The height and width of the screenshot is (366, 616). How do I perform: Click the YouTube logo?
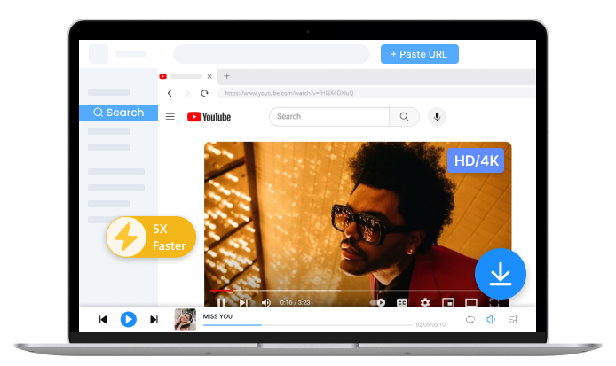(209, 116)
